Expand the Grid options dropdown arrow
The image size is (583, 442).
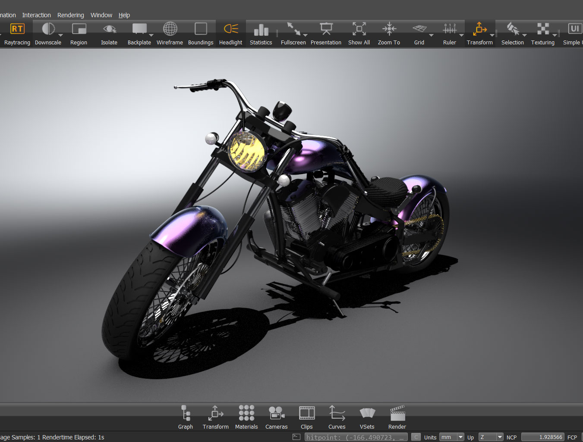pyautogui.click(x=431, y=35)
